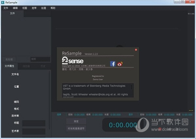Click the 选择 长度 time value
196x139 pixels.
click(116, 115)
